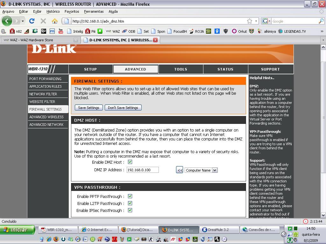Screen dimensions: 326x244
Task: Launch Internet Explorer from quick launch
Action: coord(49,239)
